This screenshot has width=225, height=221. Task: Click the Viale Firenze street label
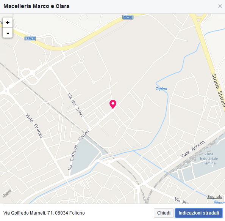coord(34,125)
